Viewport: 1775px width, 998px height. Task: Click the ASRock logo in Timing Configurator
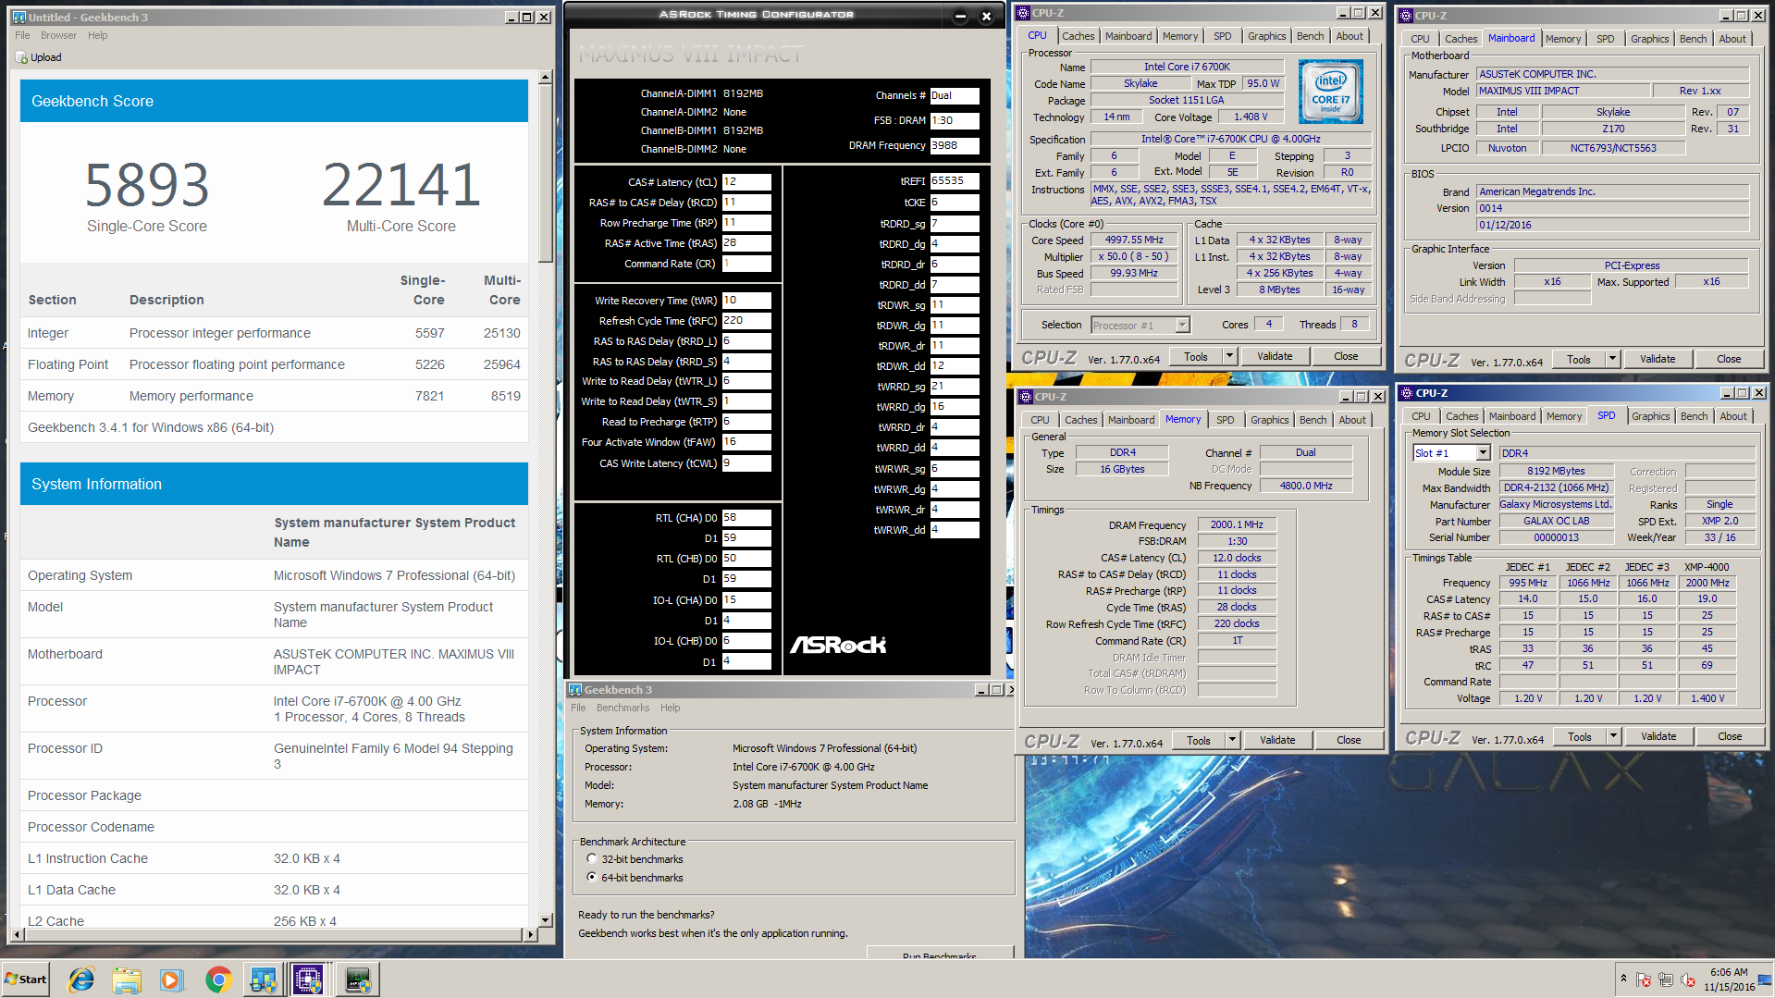pos(838,645)
